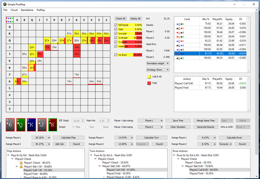Click the Save Tree button
The height and width of the screenshot is (179, 260).
pyautogui.click(x=178, y=121)
